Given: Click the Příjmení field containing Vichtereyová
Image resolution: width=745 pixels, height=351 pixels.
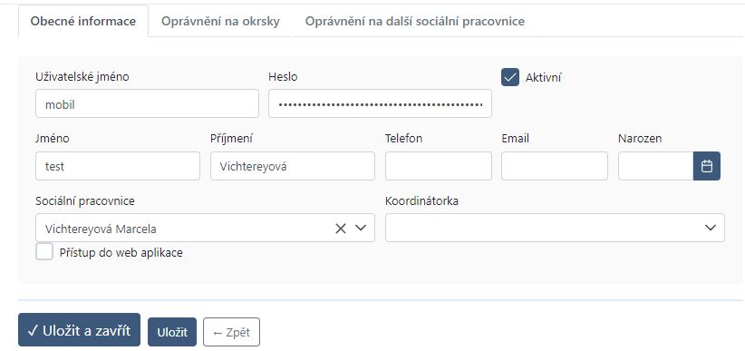Looking at the screenshot, I should [x=293, y=166].
